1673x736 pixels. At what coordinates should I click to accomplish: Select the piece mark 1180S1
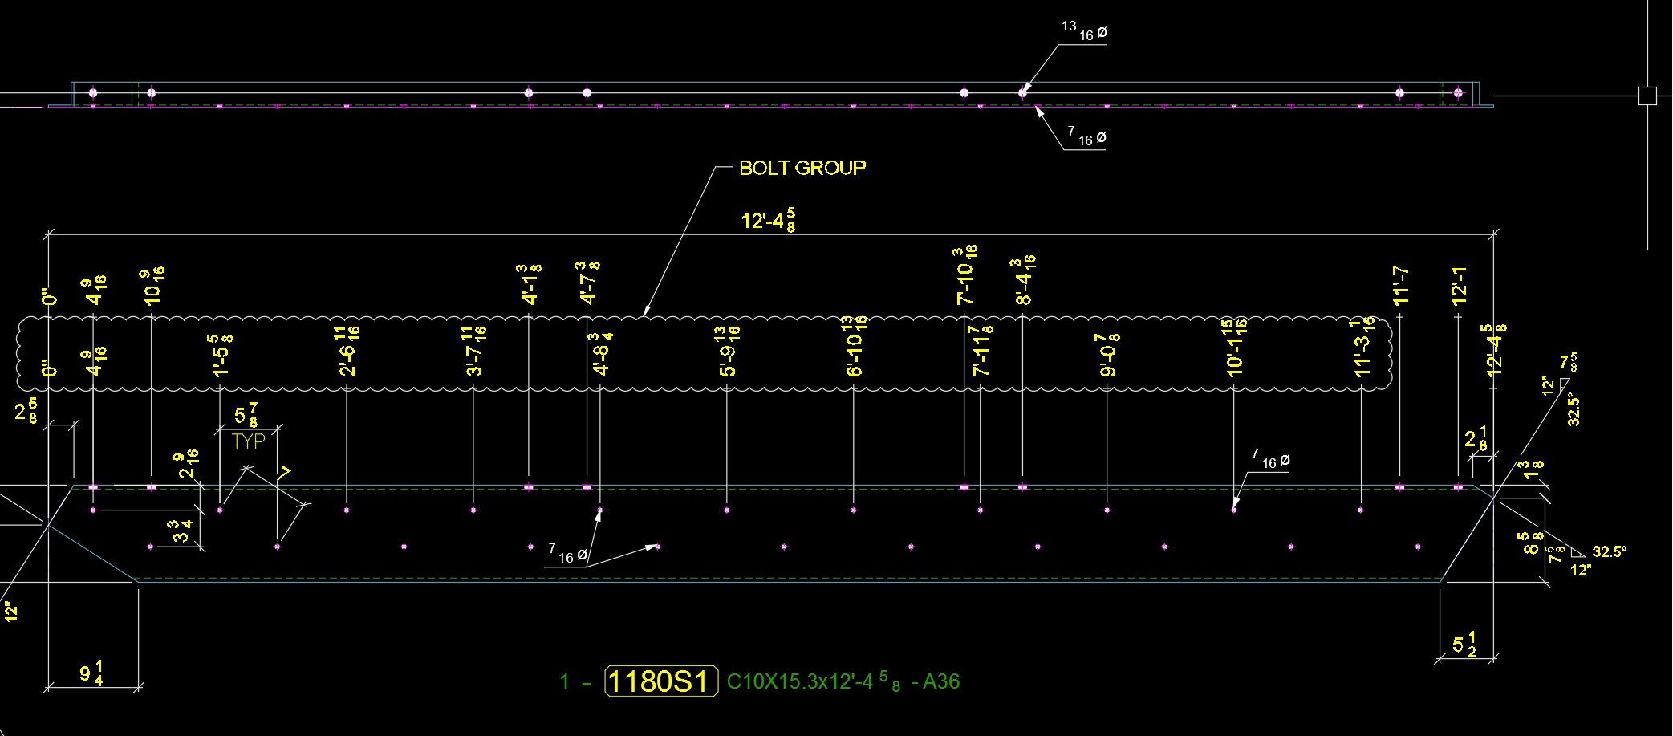(x=660, y=683)
